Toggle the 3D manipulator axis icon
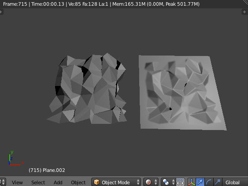This screenshot has width=248, height=186. pyautogui.click(x=192, y=182)
